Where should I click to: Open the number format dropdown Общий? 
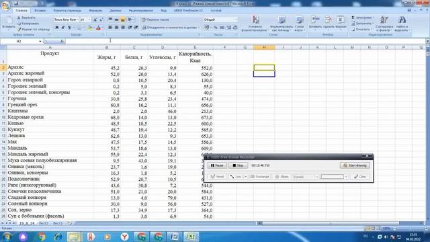tap(235, 19)
